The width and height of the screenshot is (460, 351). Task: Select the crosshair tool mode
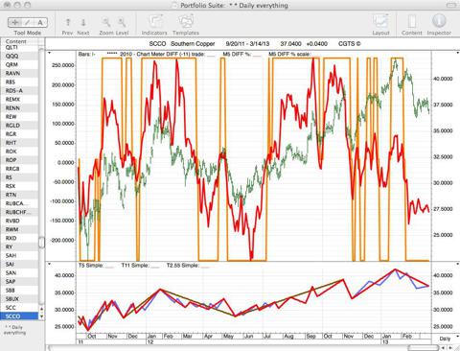coord(14,22)
